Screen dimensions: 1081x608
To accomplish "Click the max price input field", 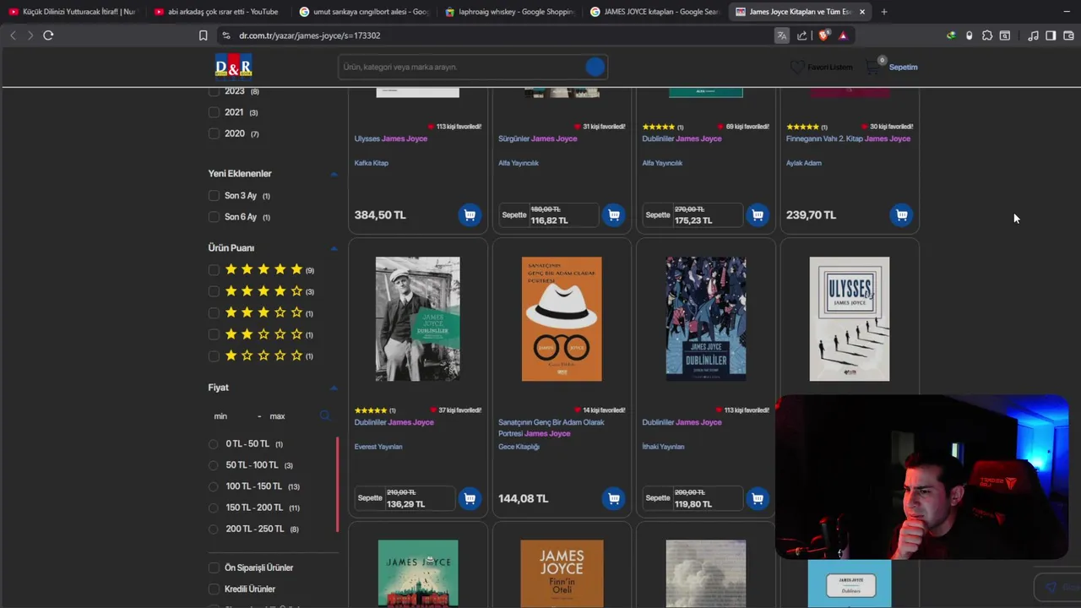I will pyautogui.click(x=287, y=415).
